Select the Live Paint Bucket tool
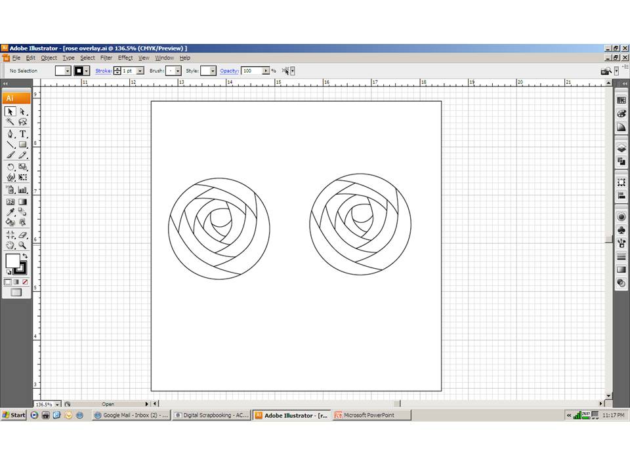The image size is (630, 472). [x=10, y=222]
